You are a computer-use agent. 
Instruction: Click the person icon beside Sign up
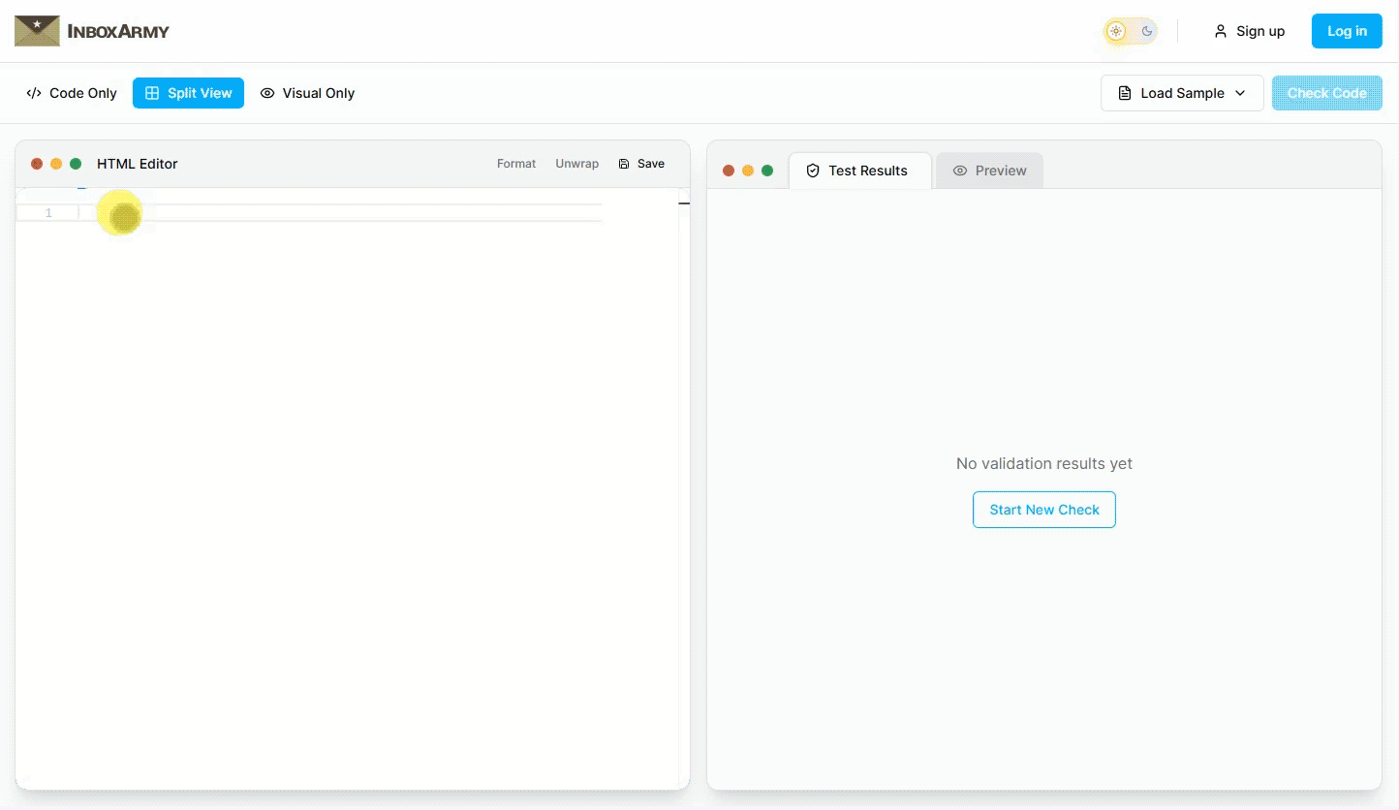coord(1219,30)
